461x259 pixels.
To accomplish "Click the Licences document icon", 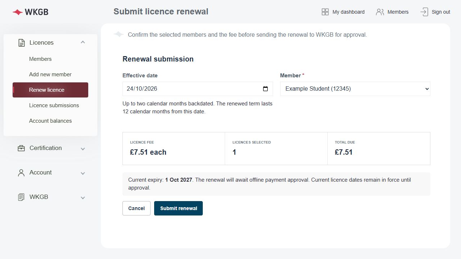I will (21, 43).
